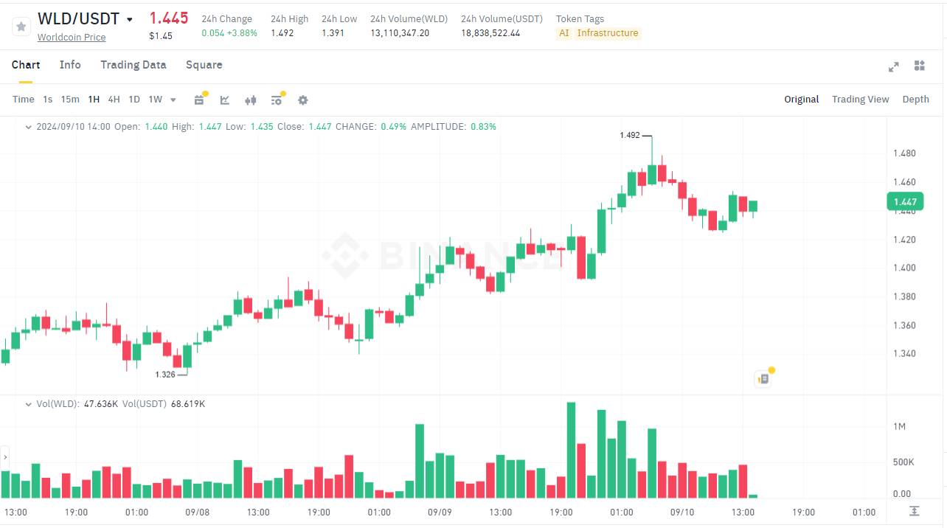The width and height of the screenshot is (947, 528).
Task: Click the Infrastructure token tag
Action: pos(608,33)
